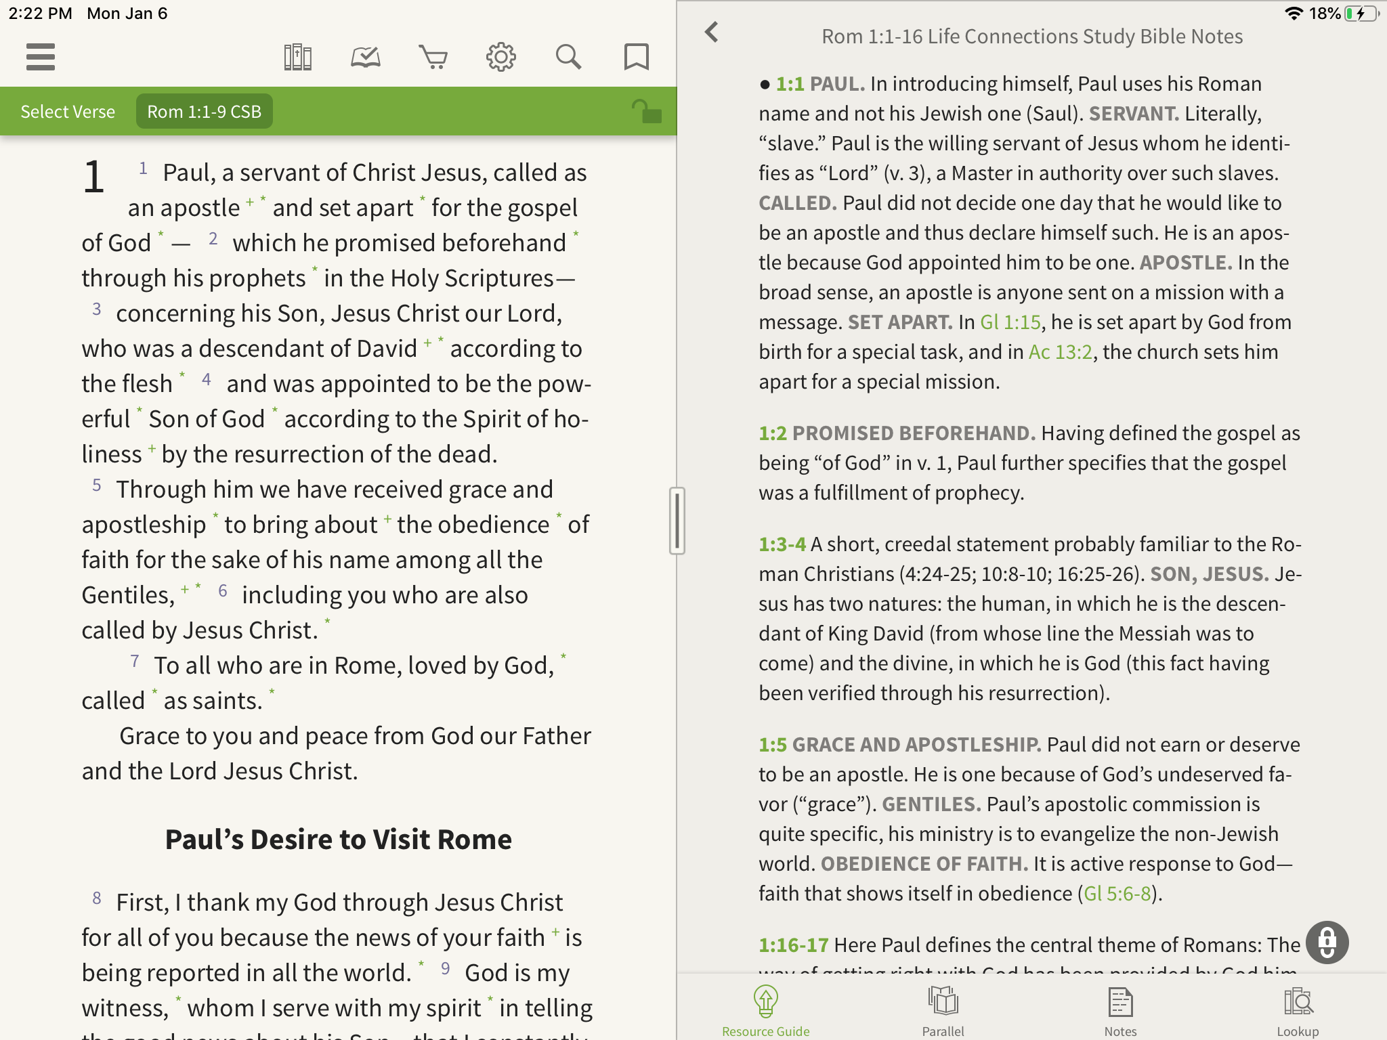1387x1040 pixels.
Task: Open the Gl 1:15 reference link
Action: (x=1010, y=322)
